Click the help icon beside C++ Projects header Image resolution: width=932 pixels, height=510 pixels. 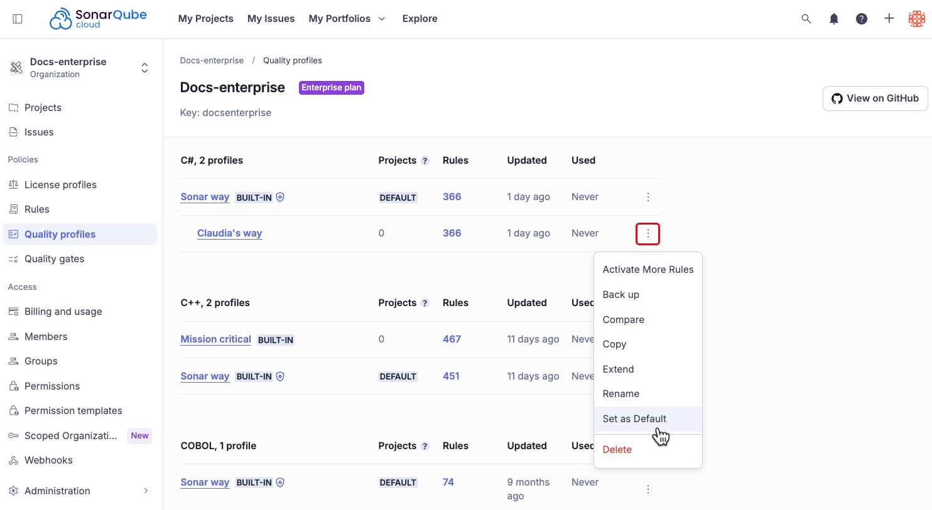pyautogui.click(x=425, y=303)
